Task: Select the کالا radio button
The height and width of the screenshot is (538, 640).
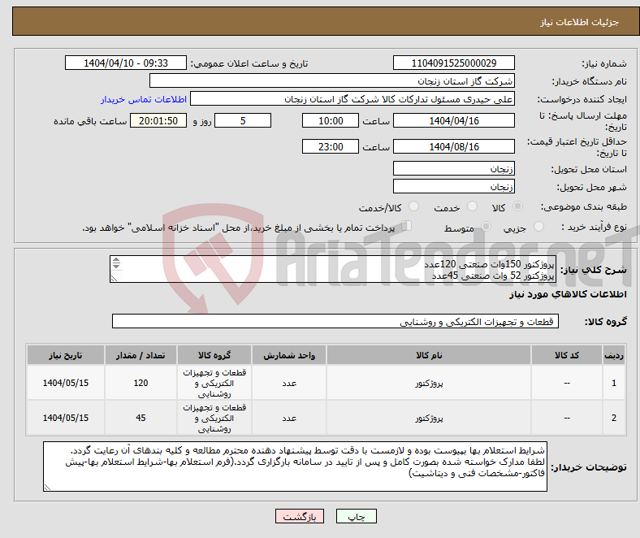Action: (x=517, y=206)
